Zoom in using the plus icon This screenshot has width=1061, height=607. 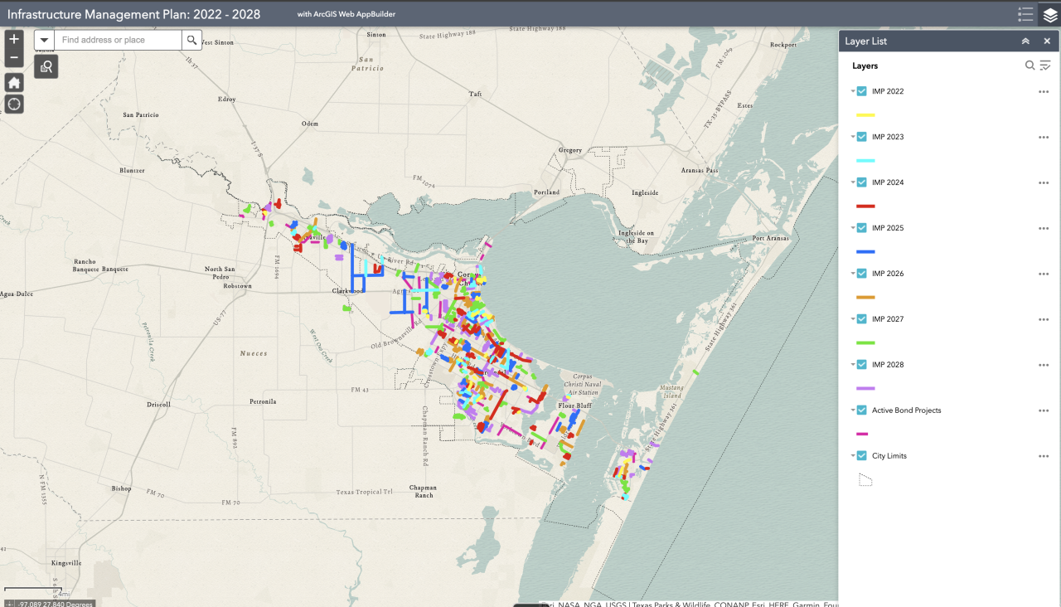[x=13, y=38]
